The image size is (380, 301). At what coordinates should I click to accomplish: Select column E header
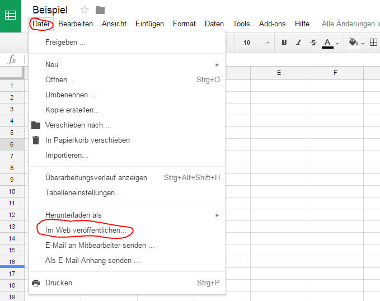[278, 73]
